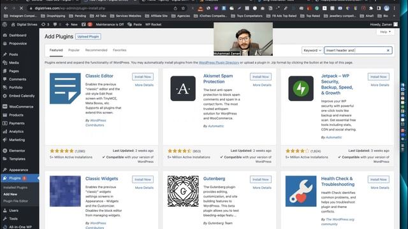Open Comments in the sidebar
The width and height of the screenshot is (408, 229).
point(17,79)
